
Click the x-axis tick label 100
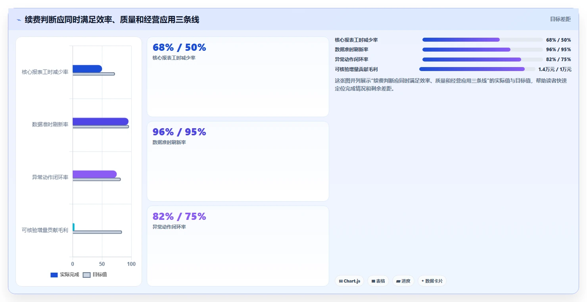click(131, 264)
